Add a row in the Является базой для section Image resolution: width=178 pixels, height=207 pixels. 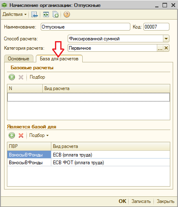(12, 135)
